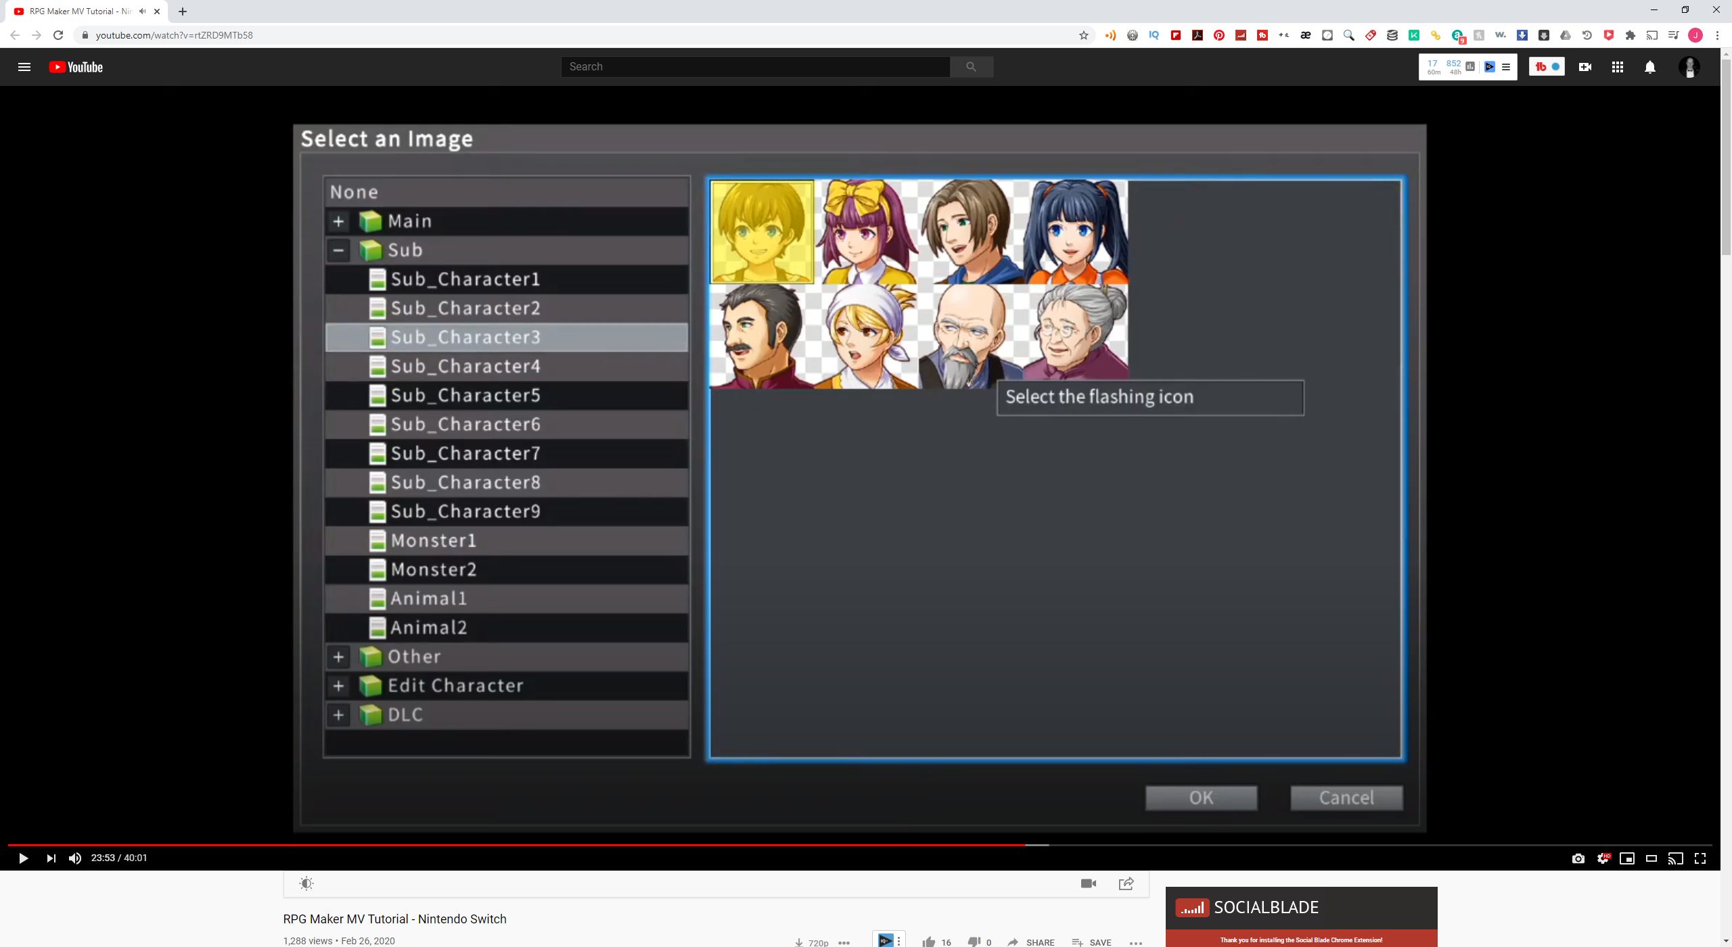Expand the Main folder
The image size is (1732, 947).
[x=338, y=221]
